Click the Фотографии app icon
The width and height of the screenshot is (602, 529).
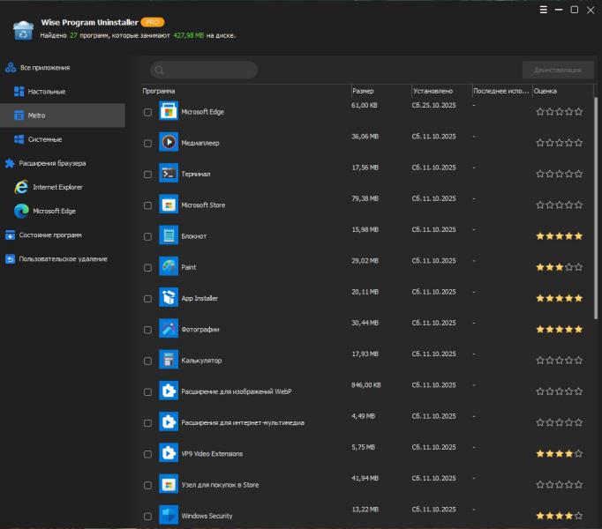(x=169, y=329)
